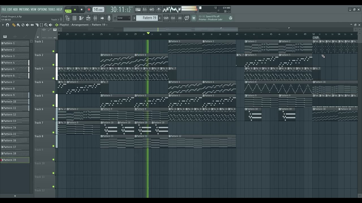Select Pattern 12 in the pattern picker
The image size is (362, 203).
[15, 114]
